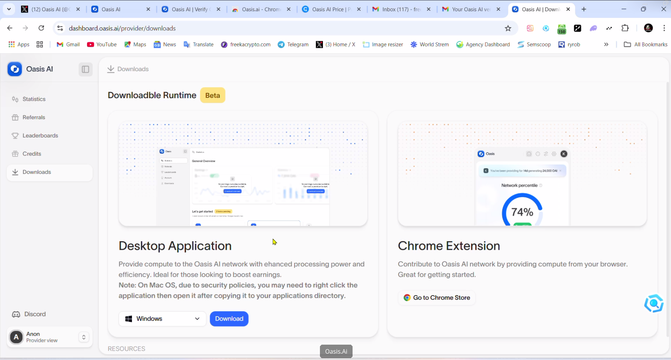
Task: Open the YouTube bookmark
Action: [x=102, y=45]
